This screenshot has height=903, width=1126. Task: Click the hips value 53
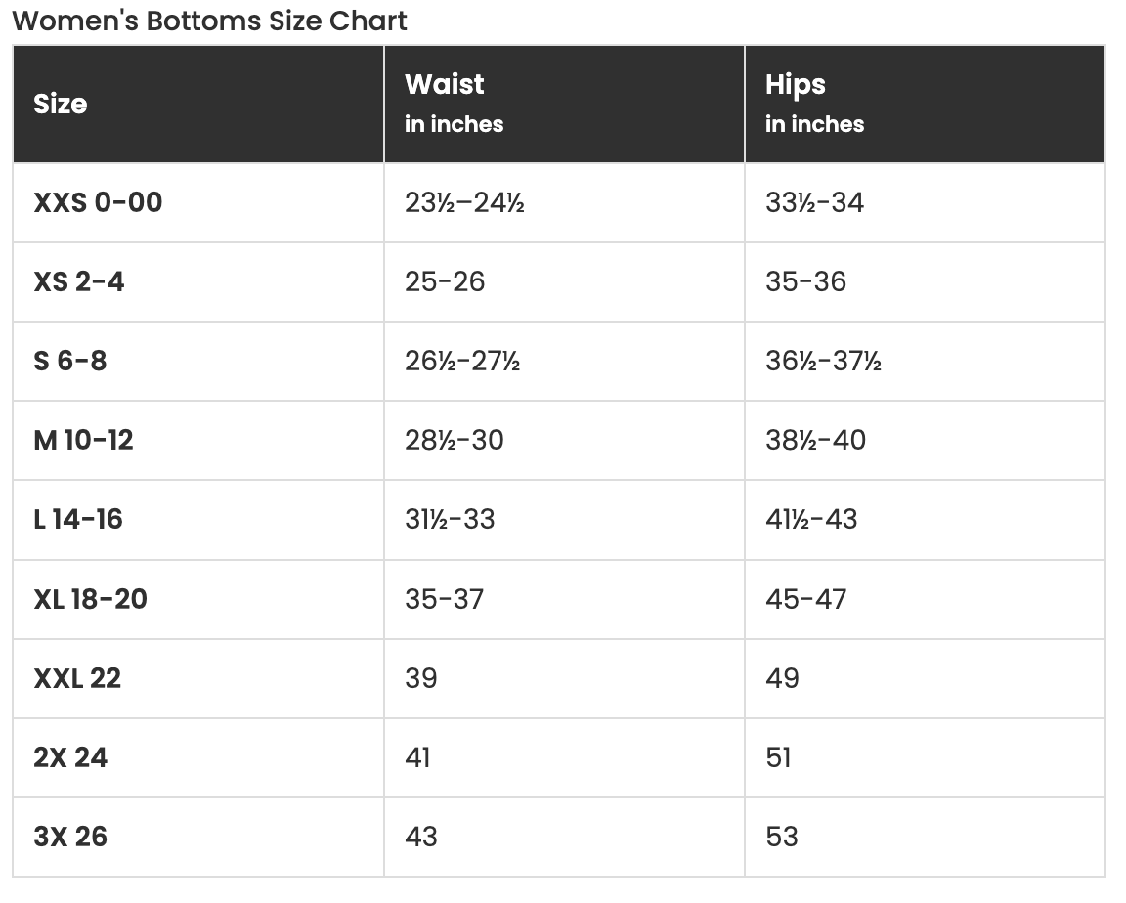782,836
